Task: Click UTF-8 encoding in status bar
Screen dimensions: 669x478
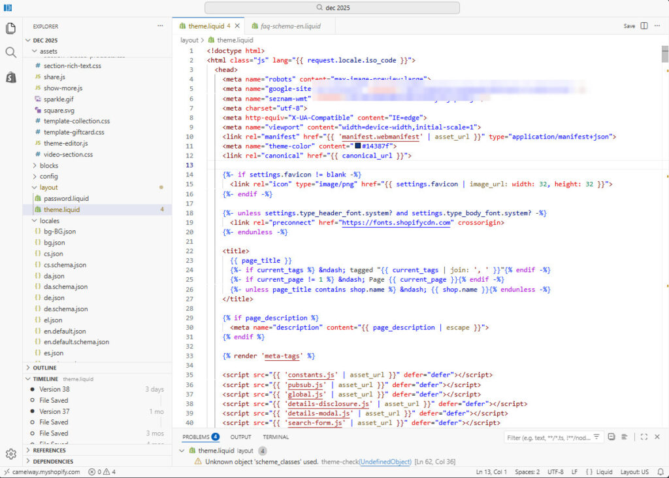Action: pyautogui.click(x=555, y=472)
